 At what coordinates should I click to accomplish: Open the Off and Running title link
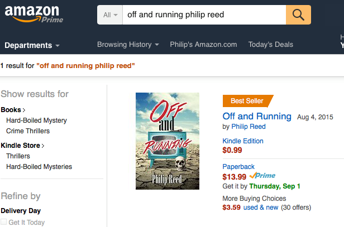pos(257,116)
